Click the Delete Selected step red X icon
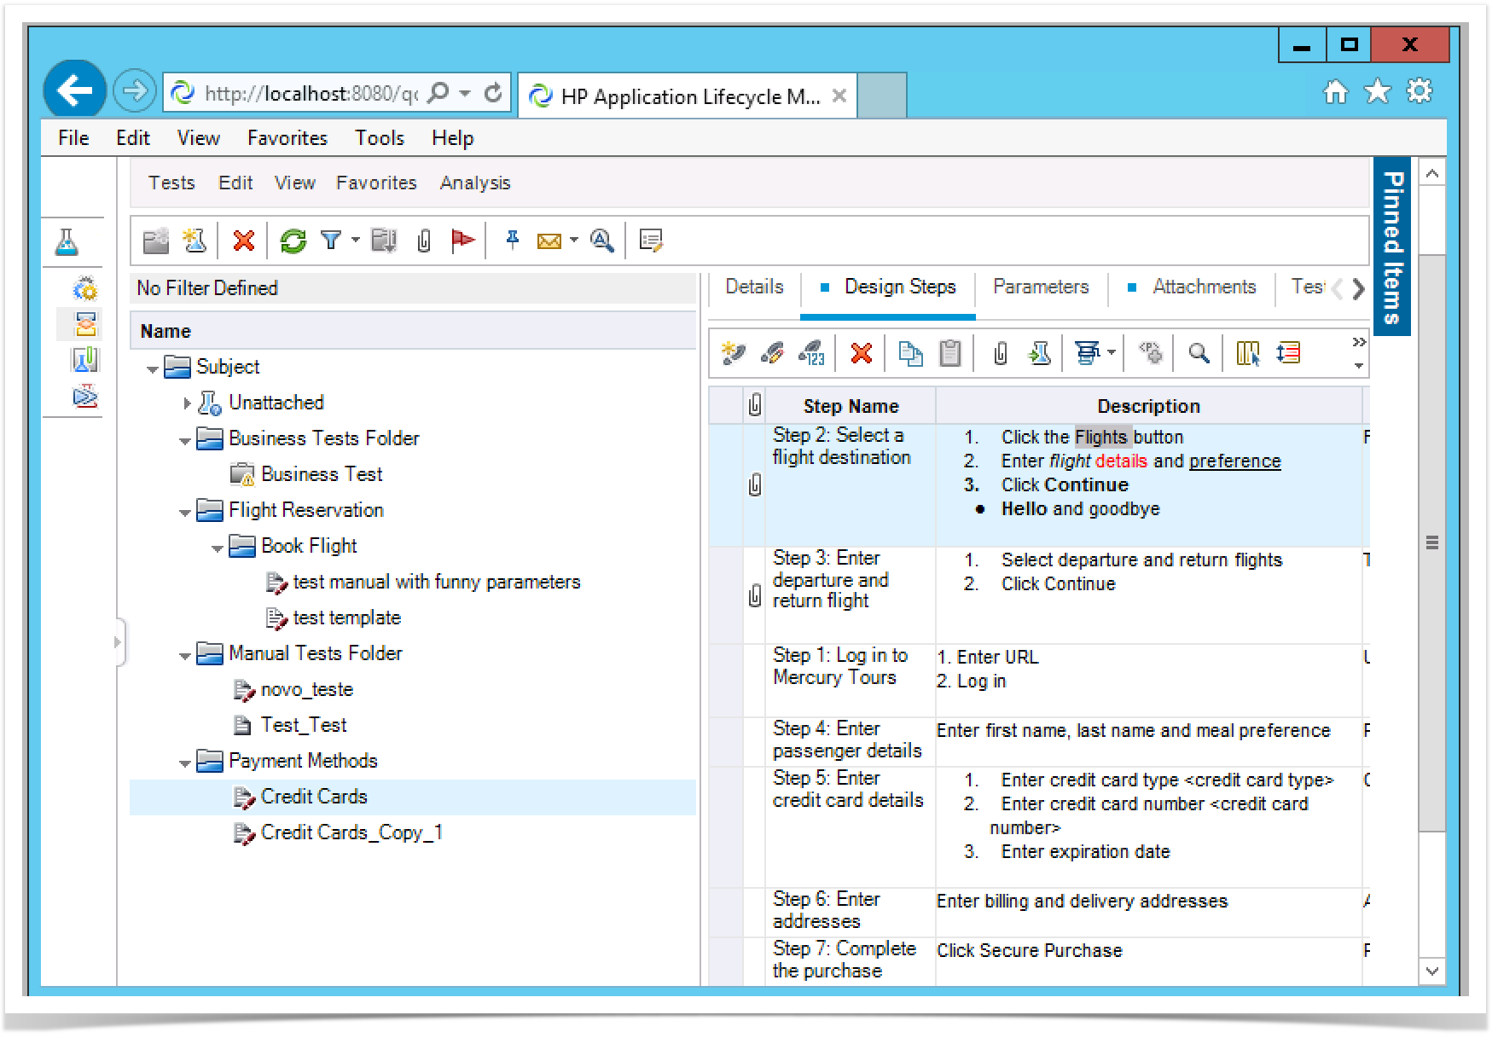Screen dimensions: 1498x1038 point(862,353)
